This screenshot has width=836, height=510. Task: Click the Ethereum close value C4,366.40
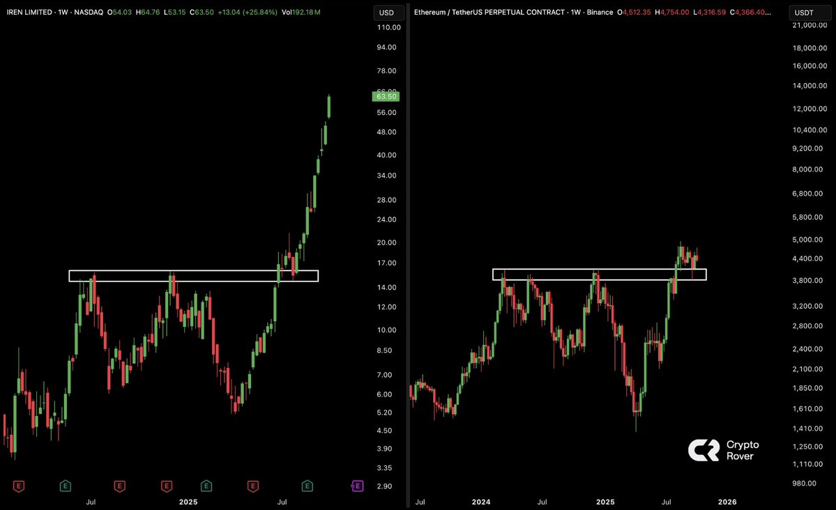[x=750, y=13]
